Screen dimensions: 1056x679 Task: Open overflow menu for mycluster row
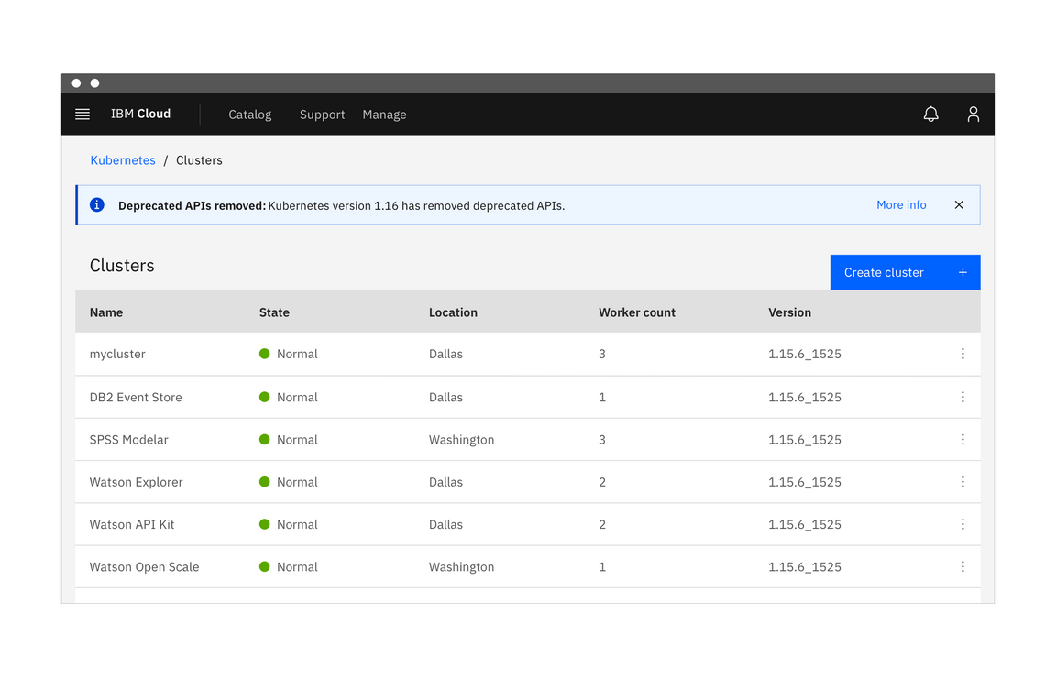[962, 354]
